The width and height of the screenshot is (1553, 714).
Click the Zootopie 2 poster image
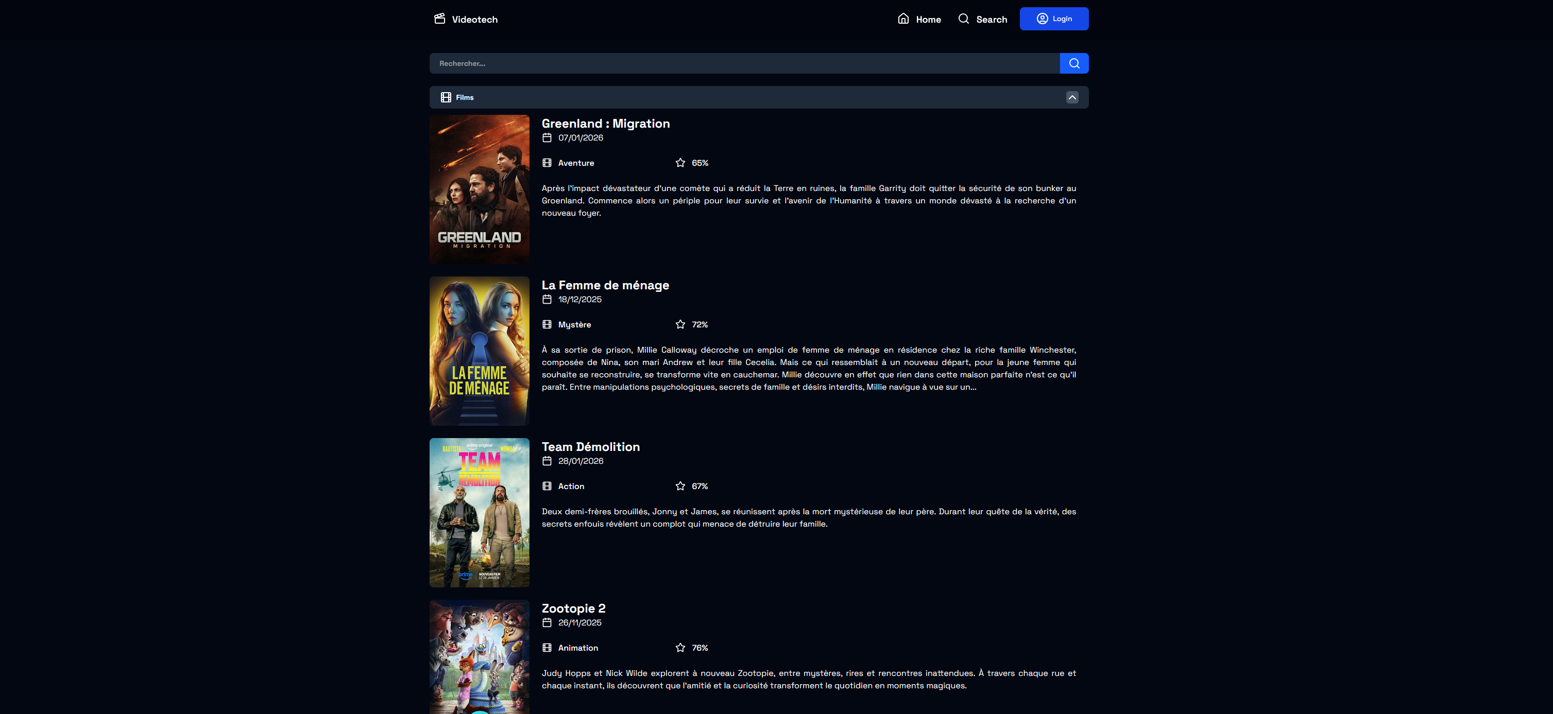coord(479,657)
